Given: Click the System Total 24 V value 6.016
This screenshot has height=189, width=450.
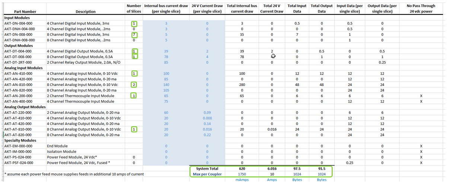Looking at the screenshot, I should [x=272, y=169].
